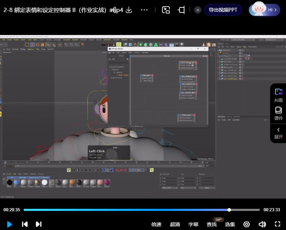The width and height of the screenshot is (286, 230).
Task: Click the mini-window icon in the top bar
Action: (181, 10)
